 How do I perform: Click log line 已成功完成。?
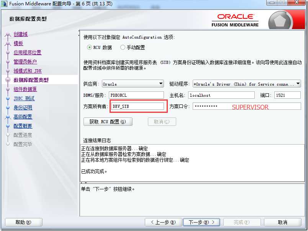coord(94,172)
